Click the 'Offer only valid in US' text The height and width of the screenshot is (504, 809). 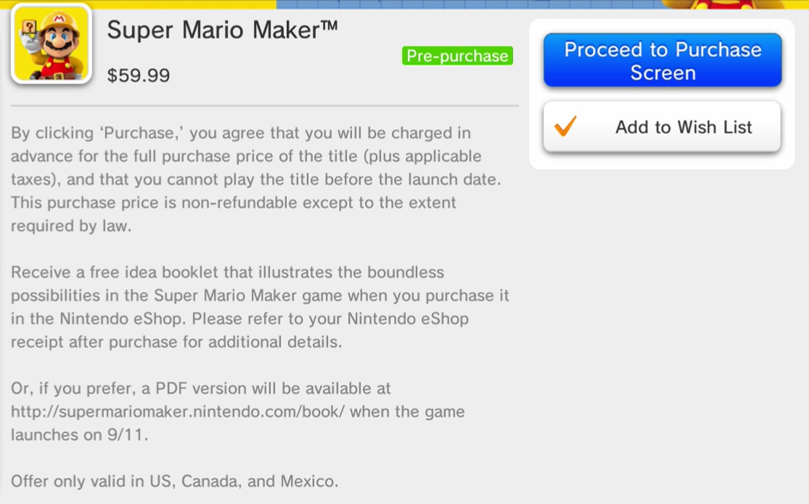pyautogui.click(x=174, y=481)
